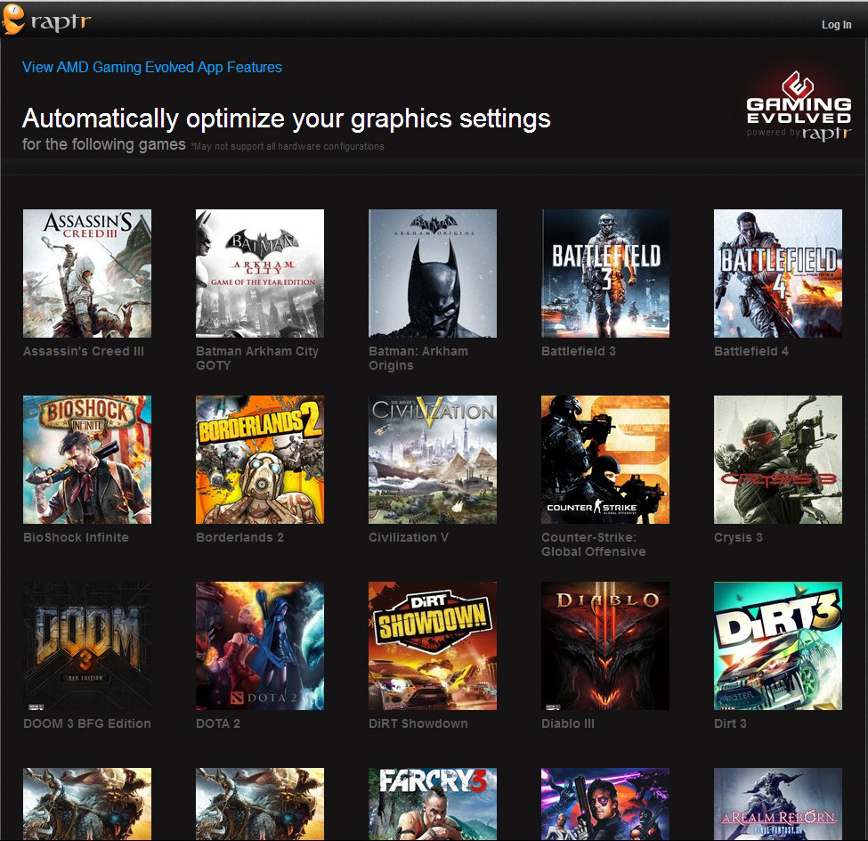The width and height of the screenshot is (868, 841).
Task: Open View AMD Gaming Evolved App Features
Action: 151,67
